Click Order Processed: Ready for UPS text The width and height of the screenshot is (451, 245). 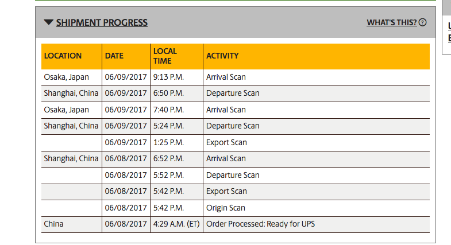[x=261, y=224]
